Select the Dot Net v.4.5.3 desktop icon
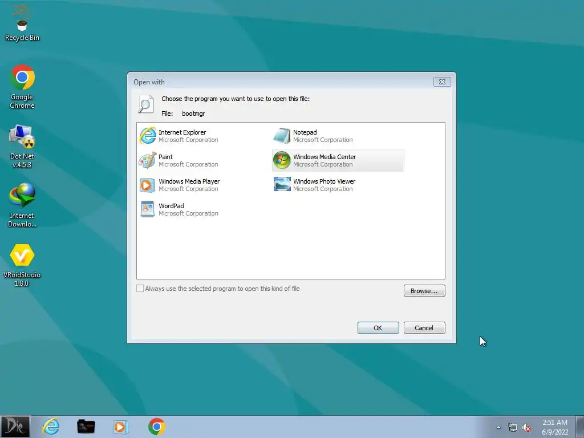This screenshot has height=438, width=584. [x=22, y=147]
